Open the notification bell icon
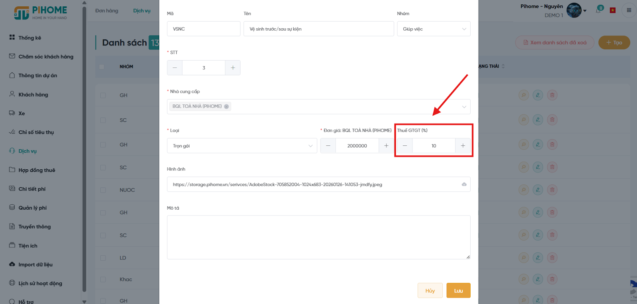The width and height of the screenshot is (637, 304). point(598,10)
